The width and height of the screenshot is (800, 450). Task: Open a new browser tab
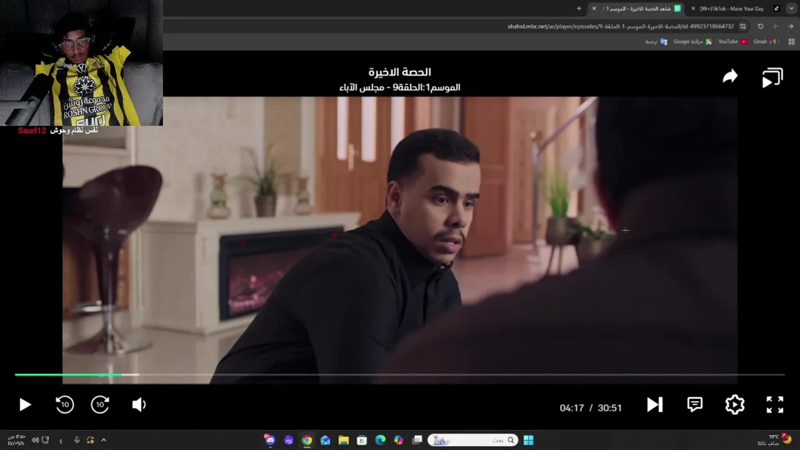(x=579, y=9)
